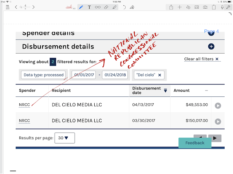Go to the next page arrow
The width and height of the screenshot is (233, 174).
click(x=33, y=7)
